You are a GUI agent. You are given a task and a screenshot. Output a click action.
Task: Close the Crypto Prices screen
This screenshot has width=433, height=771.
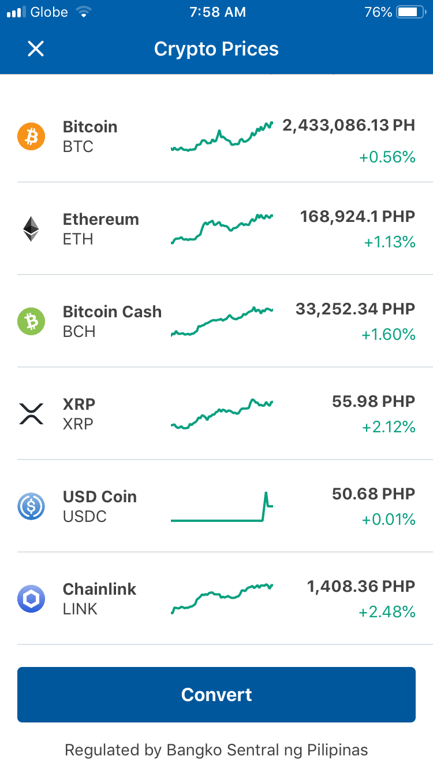[x=36, y=49]
